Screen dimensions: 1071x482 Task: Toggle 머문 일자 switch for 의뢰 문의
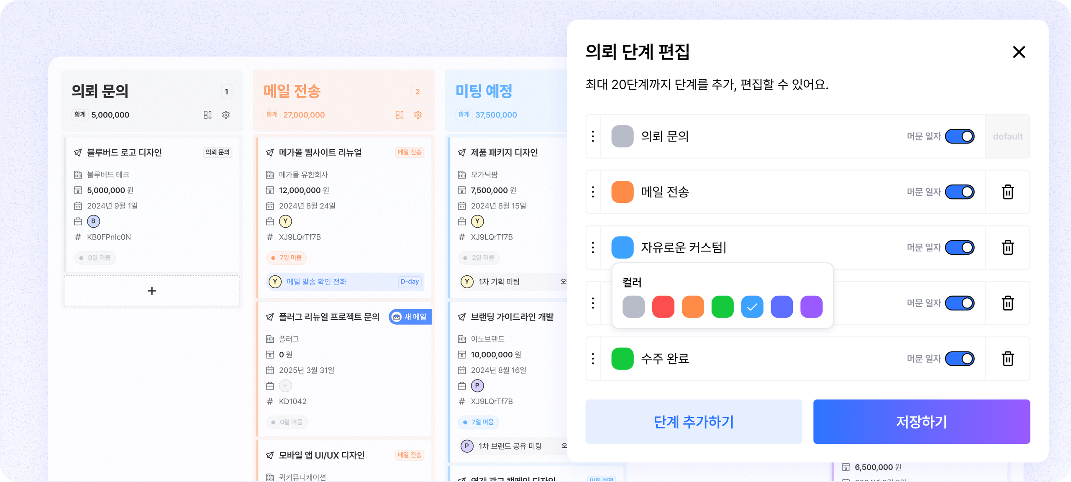coord(960,136)
